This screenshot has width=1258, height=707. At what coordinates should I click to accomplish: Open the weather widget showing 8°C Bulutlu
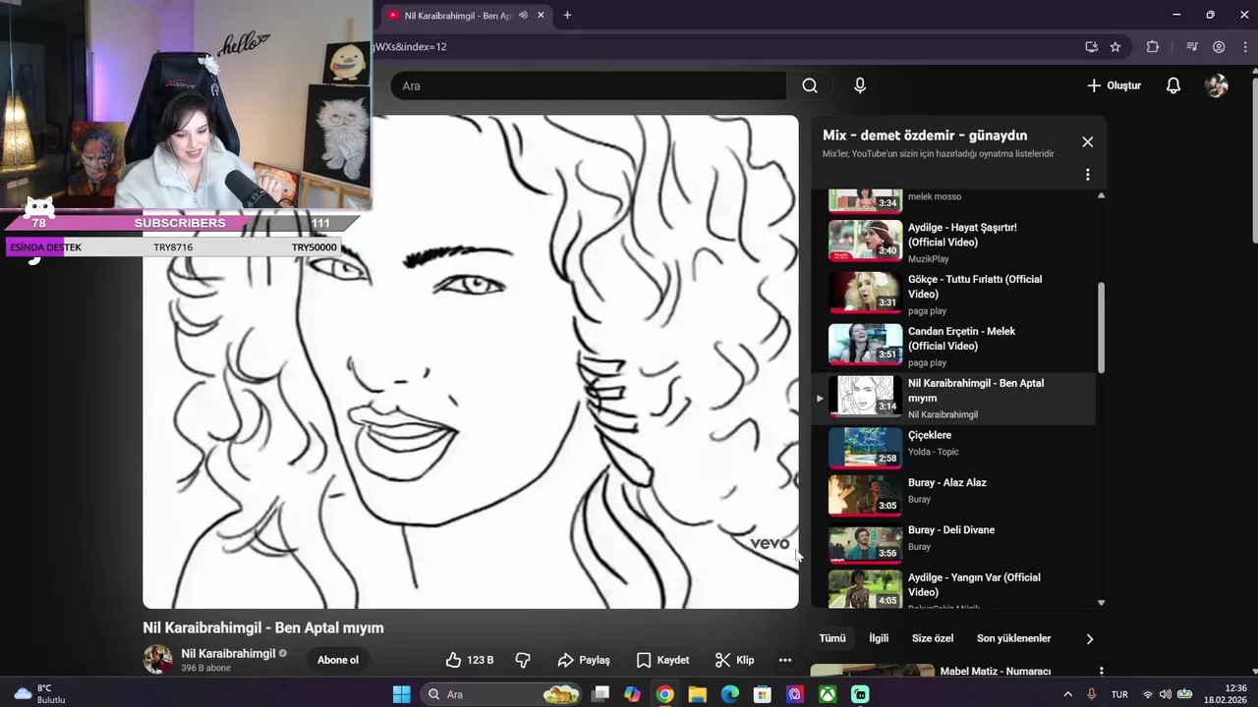39,694
